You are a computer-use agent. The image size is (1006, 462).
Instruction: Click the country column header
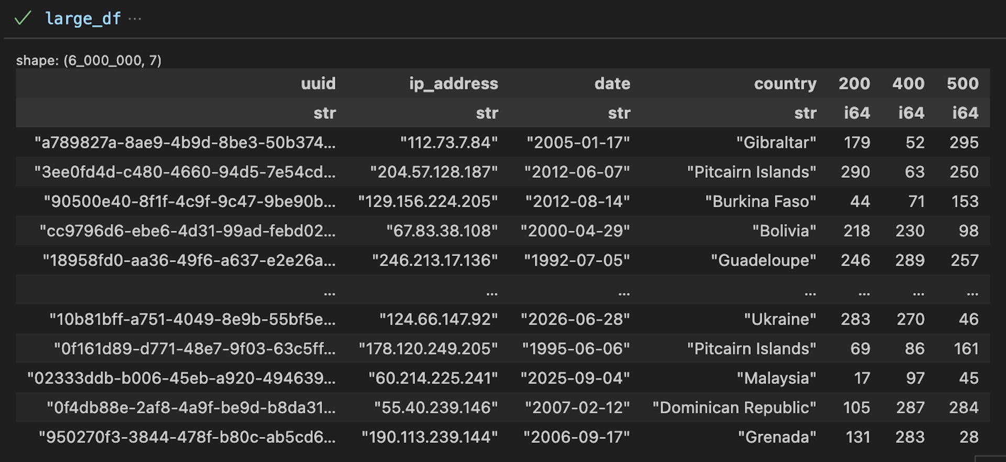[784, 83]
